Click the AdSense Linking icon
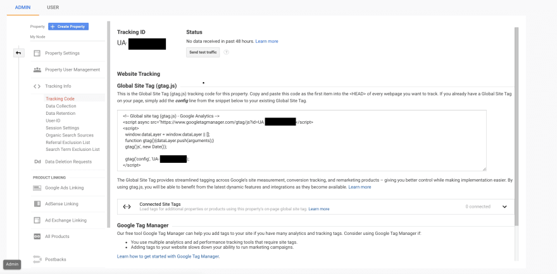The image size is (557, 274). (37, 204)
